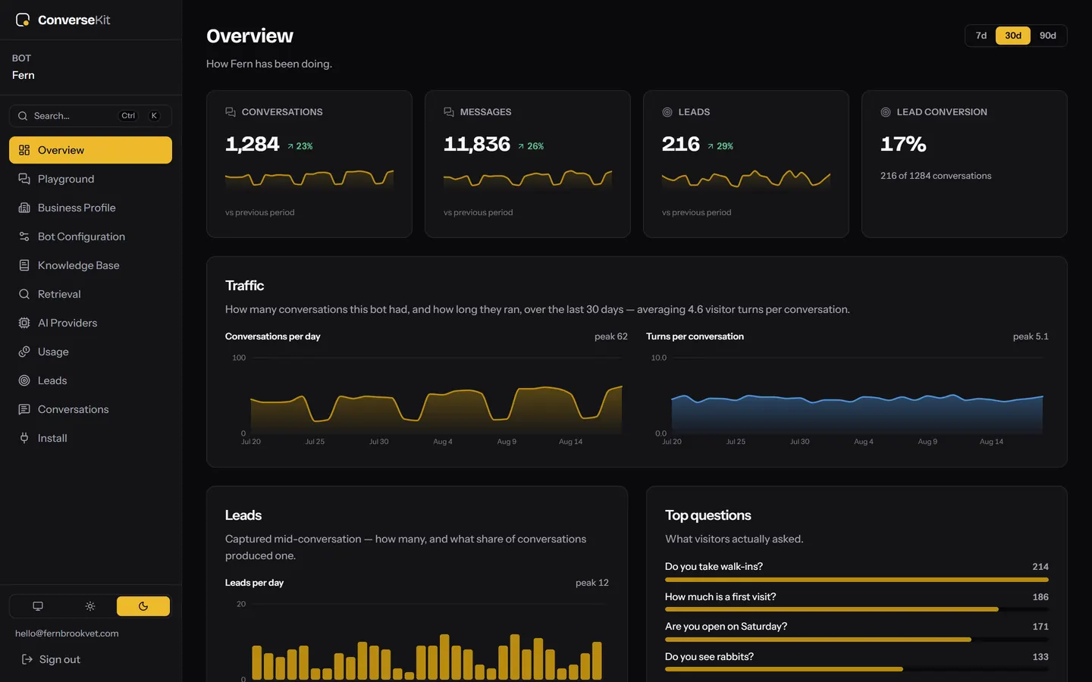Image resolution: width=1092 pixels, height=682 pixels.
Task: Click the Knowledge Base document icon
Action: pos(24,265)
